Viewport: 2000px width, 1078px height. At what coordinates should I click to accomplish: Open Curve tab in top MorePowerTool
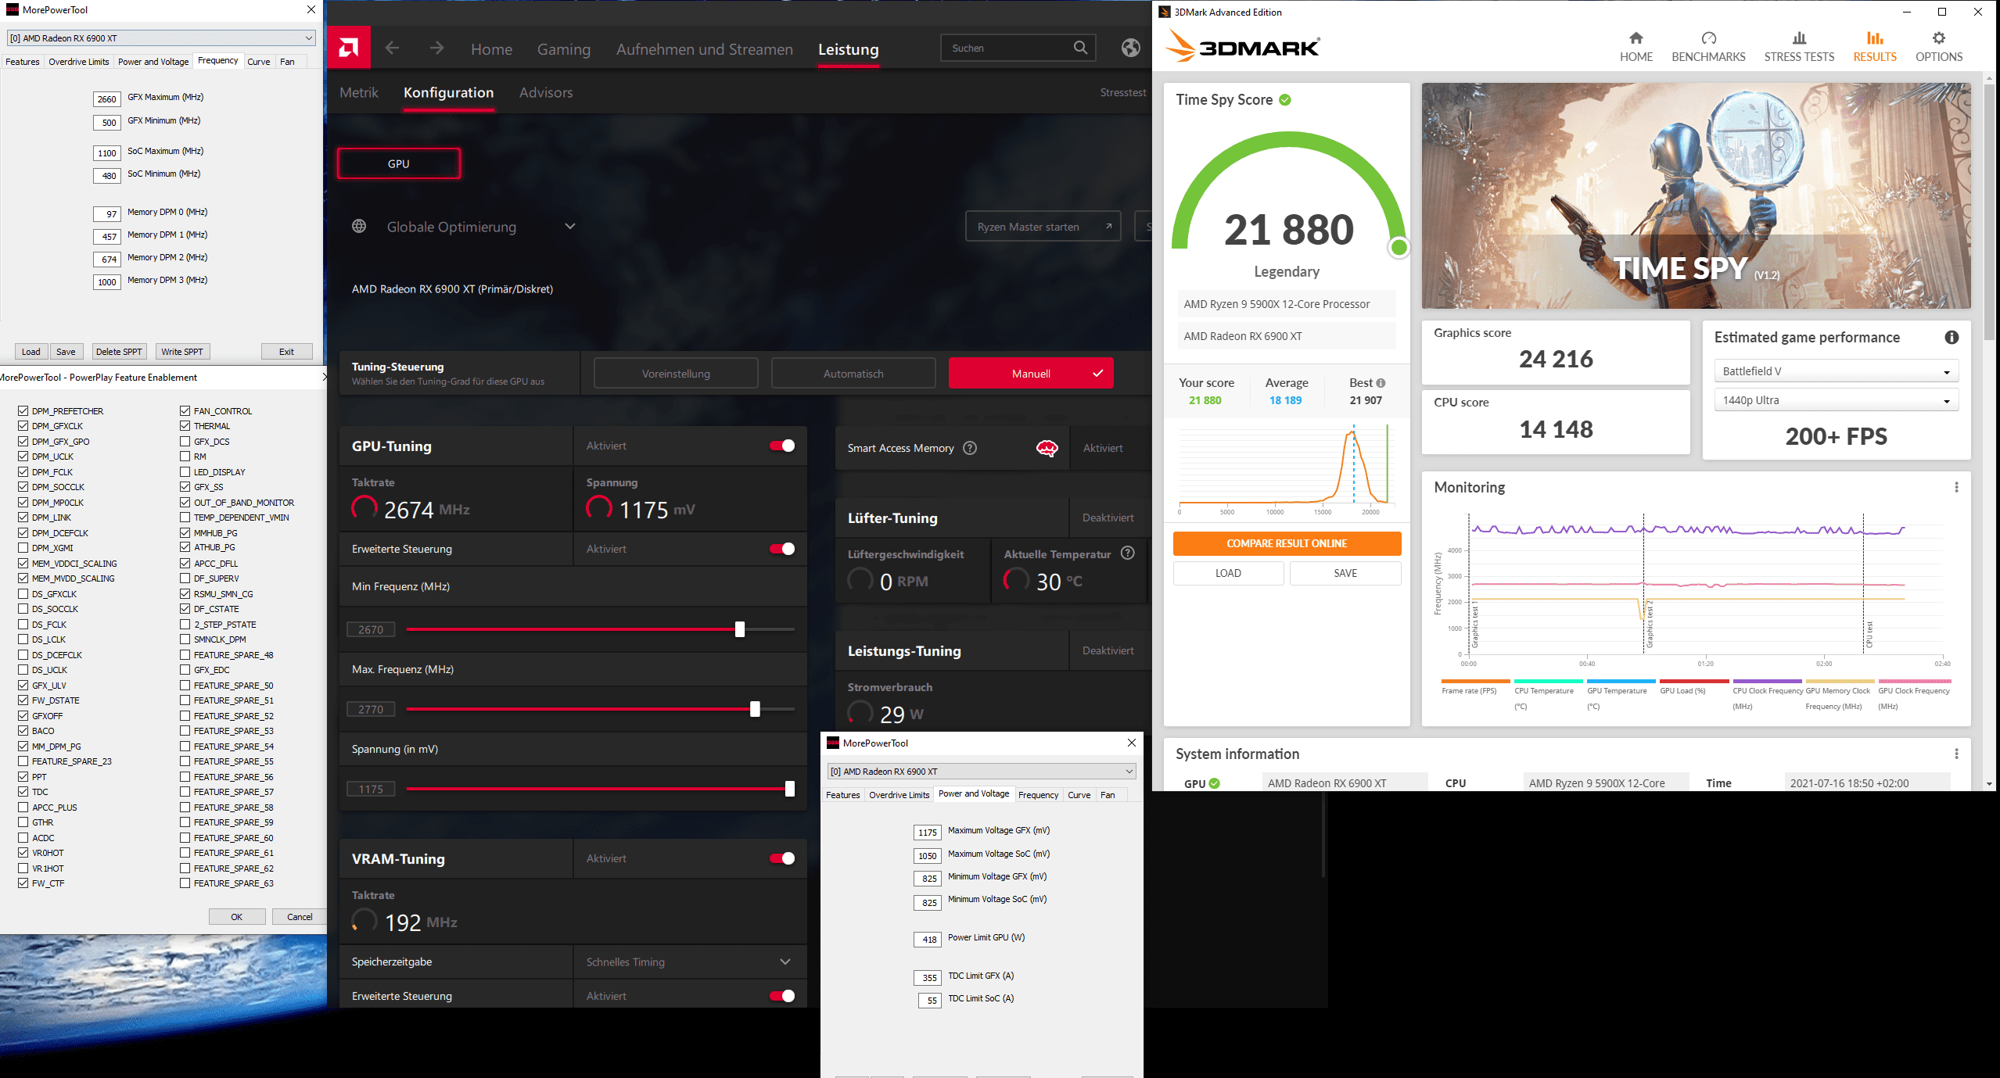point(258,62)
